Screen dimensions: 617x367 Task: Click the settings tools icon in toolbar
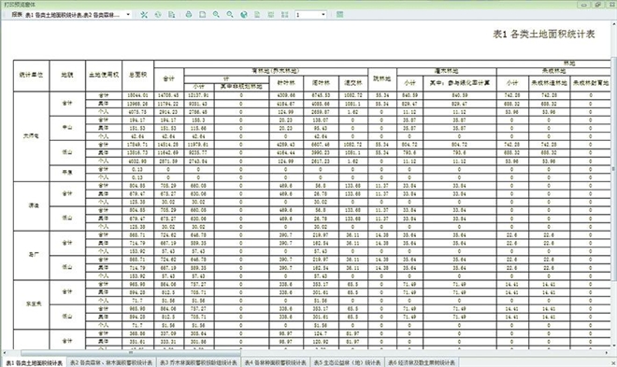coord(144,15)
